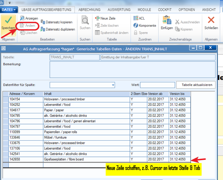Click Version ab cell of row 110099

click(158, 132)
